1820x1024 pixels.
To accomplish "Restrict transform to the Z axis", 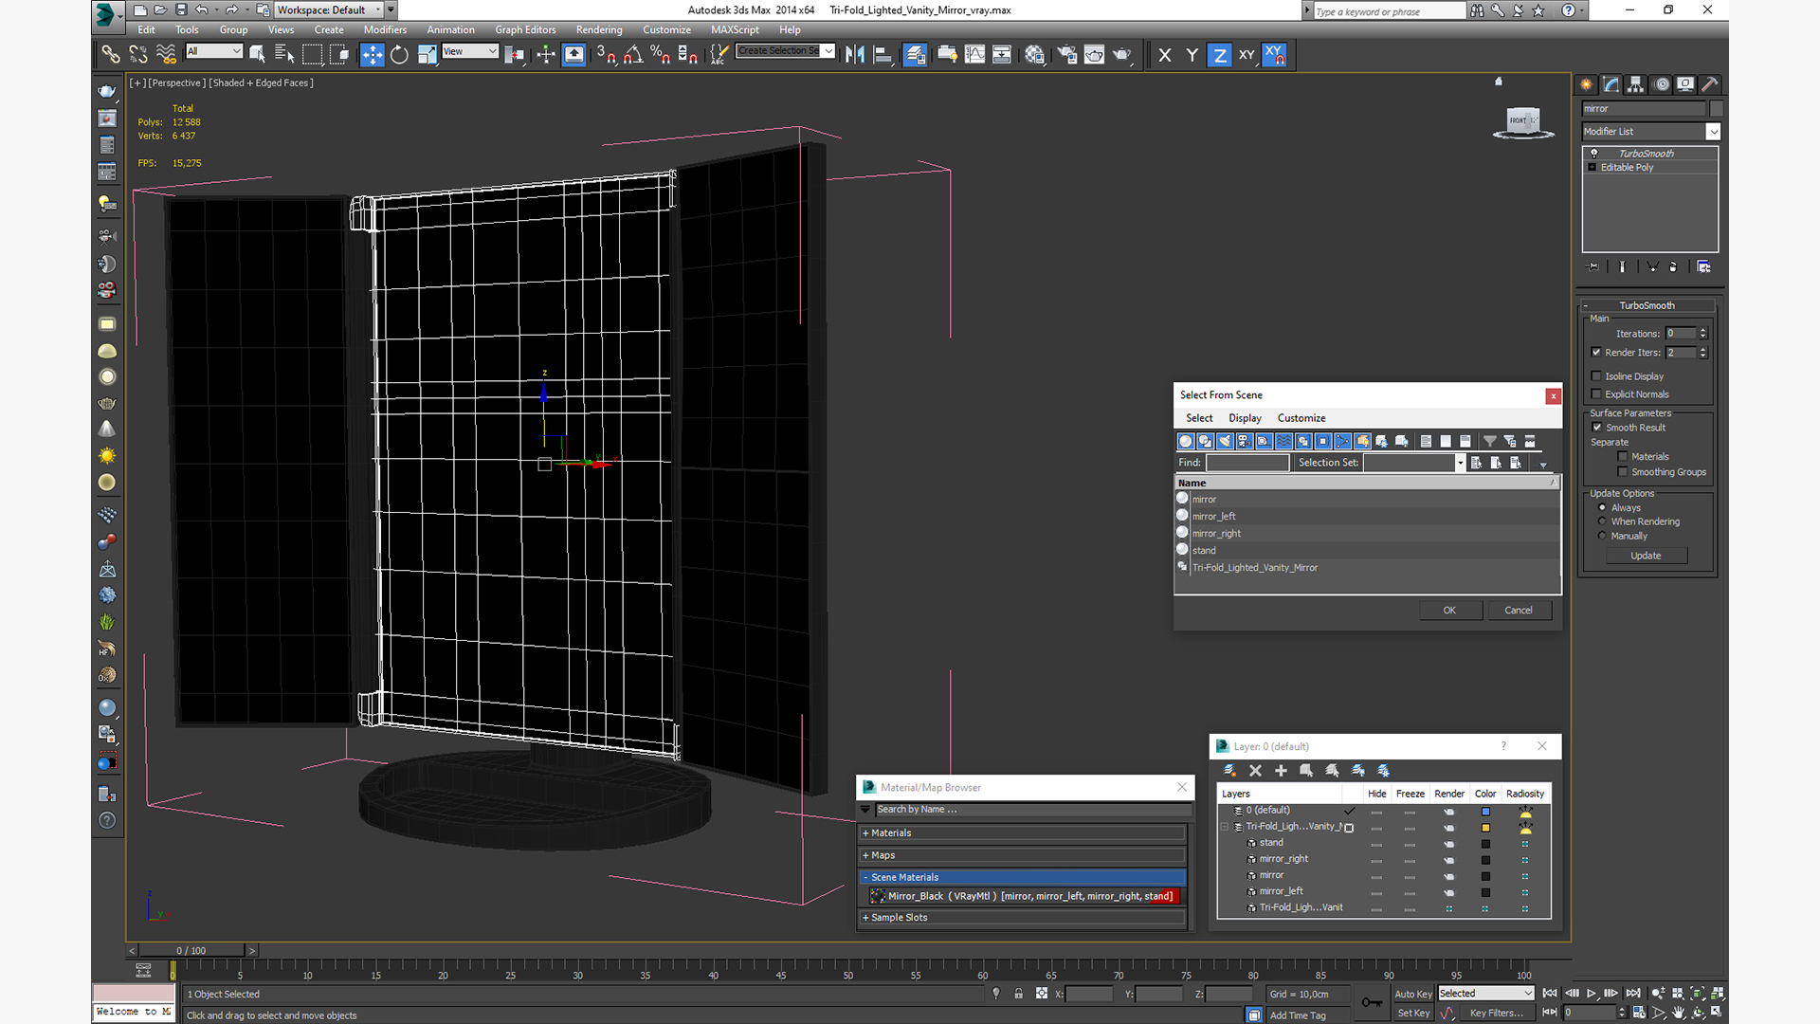I will pyautogui.click(x=1219, y=55).
